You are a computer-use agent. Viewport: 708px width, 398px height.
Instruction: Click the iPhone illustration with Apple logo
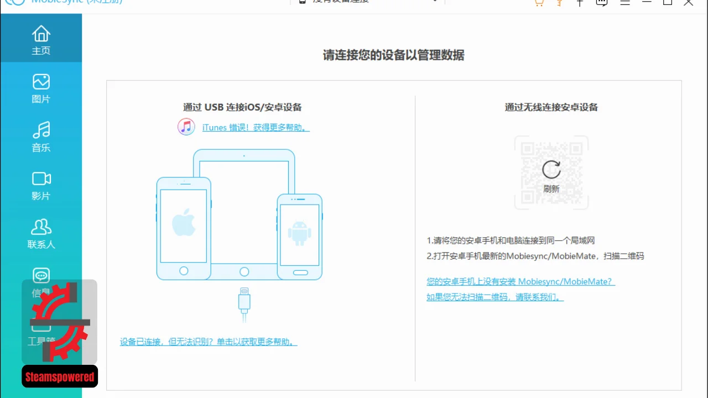tap(184, 228)
